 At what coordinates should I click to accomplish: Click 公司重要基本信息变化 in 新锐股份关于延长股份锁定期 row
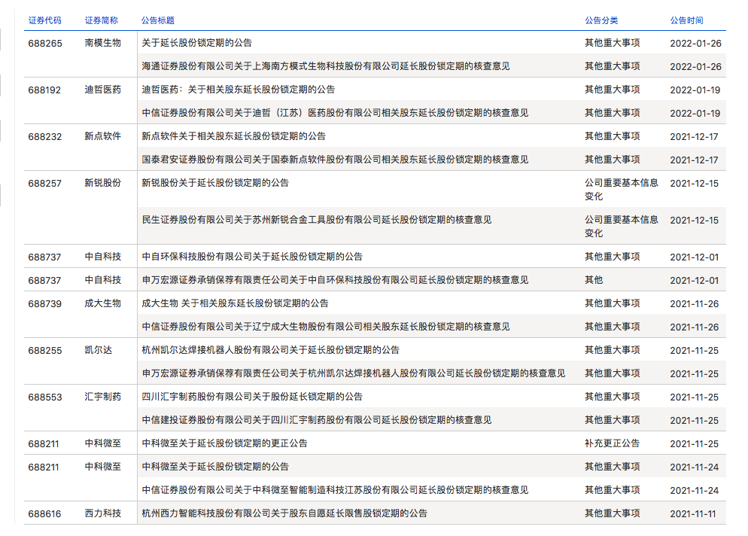click(x=622, y=190)
